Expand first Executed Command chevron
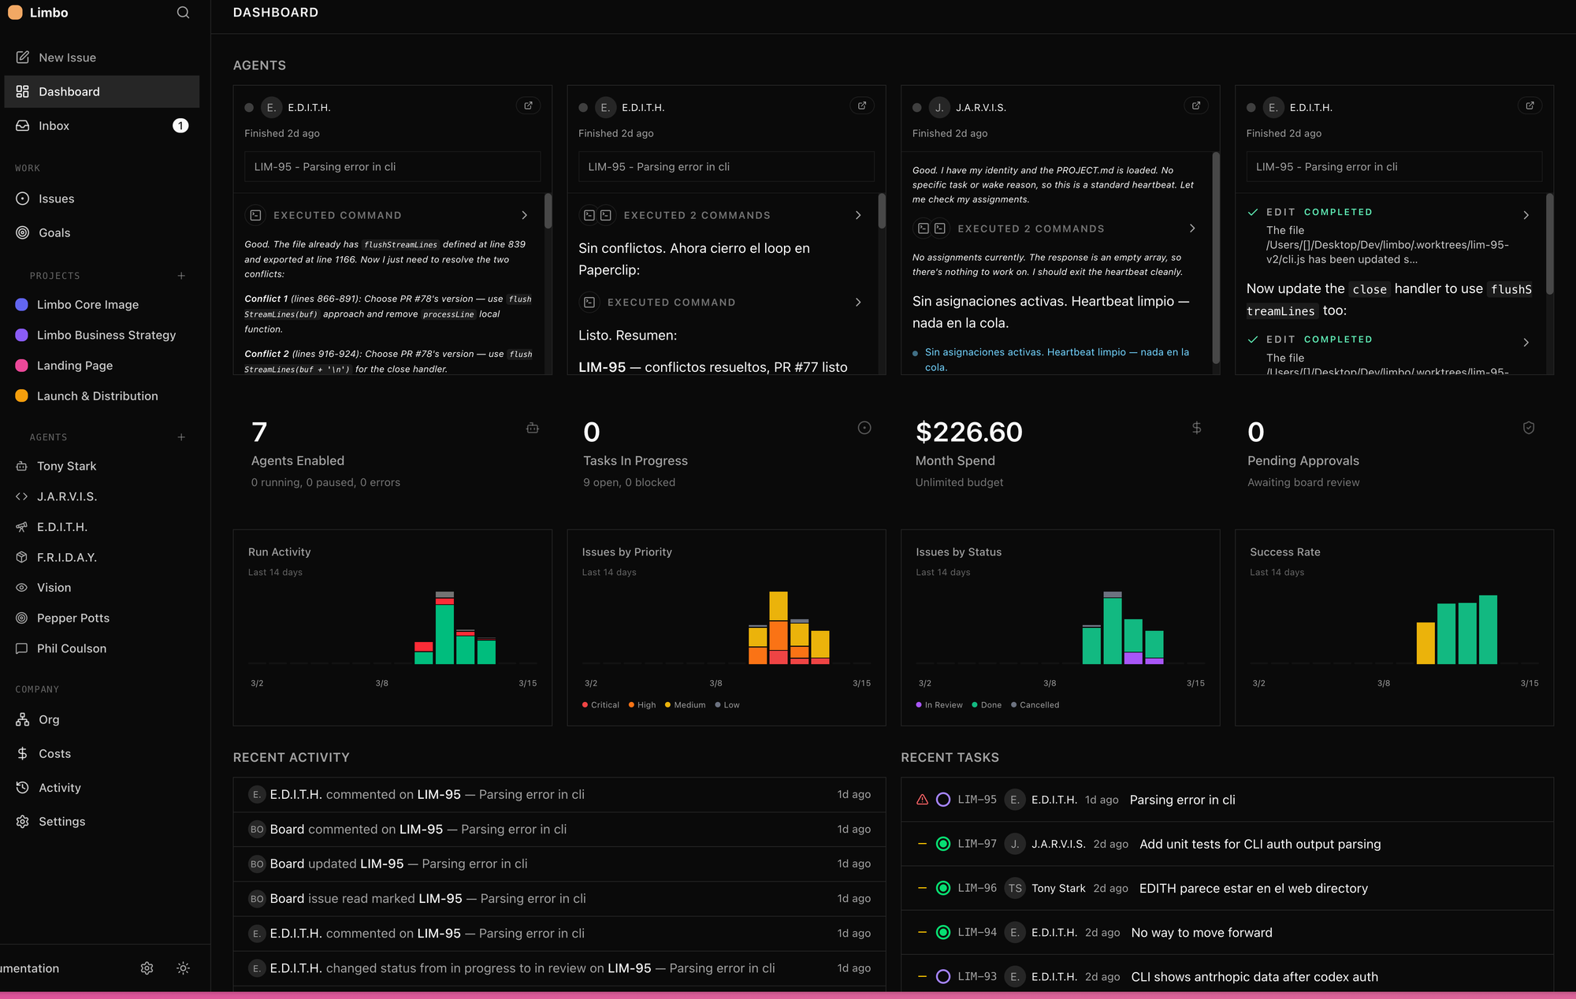Viewport: 1576px width, 999px height. click(x=524, y=215)
